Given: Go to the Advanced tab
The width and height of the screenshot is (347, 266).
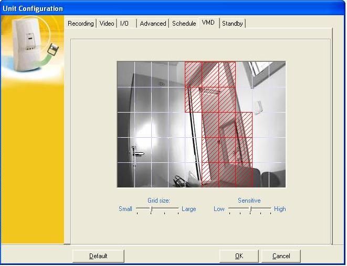Looking at the screenshot, I should pyautogui.click(x=153, y=24).
